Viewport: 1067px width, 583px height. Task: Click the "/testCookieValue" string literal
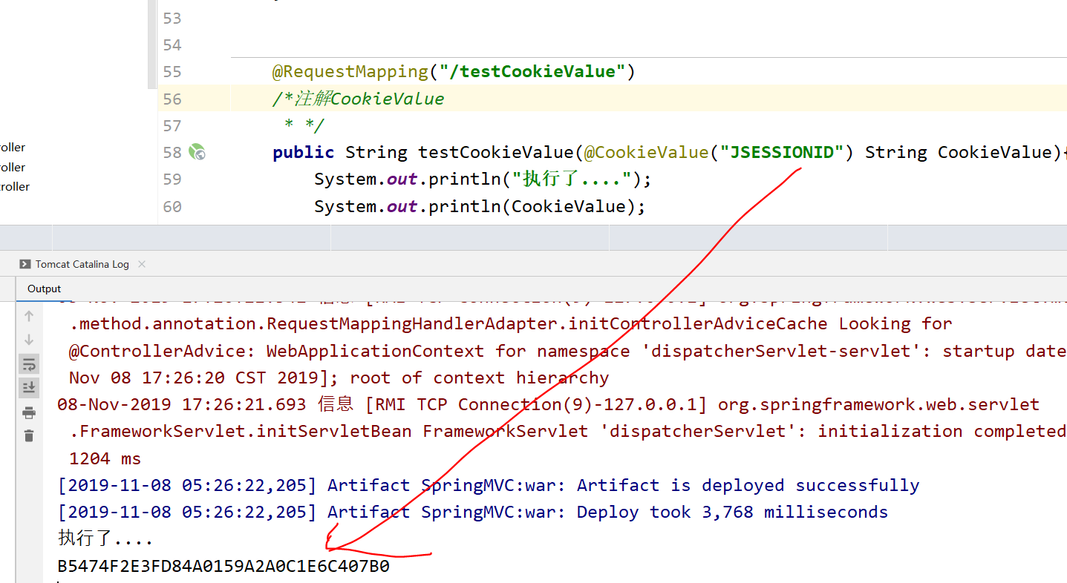[x=532, y=72]
